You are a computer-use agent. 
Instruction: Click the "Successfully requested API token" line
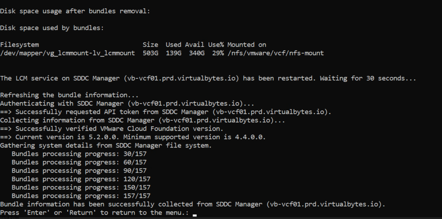point(166,112)
